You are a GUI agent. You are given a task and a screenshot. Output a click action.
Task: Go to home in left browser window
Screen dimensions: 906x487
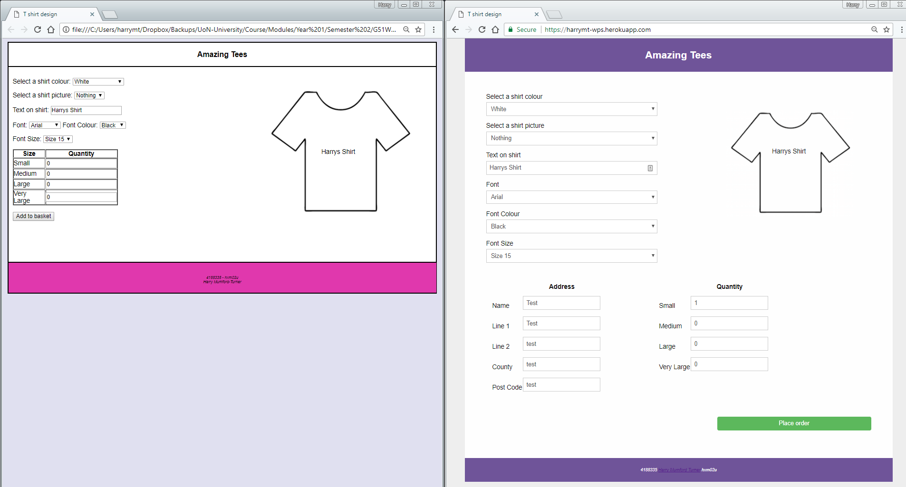click(51, 29)
